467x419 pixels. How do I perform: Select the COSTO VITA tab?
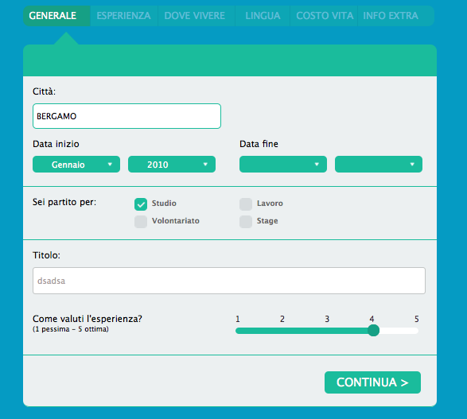324,16
